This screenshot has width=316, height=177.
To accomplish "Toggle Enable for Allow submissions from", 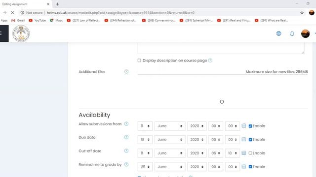I will 250,126.
